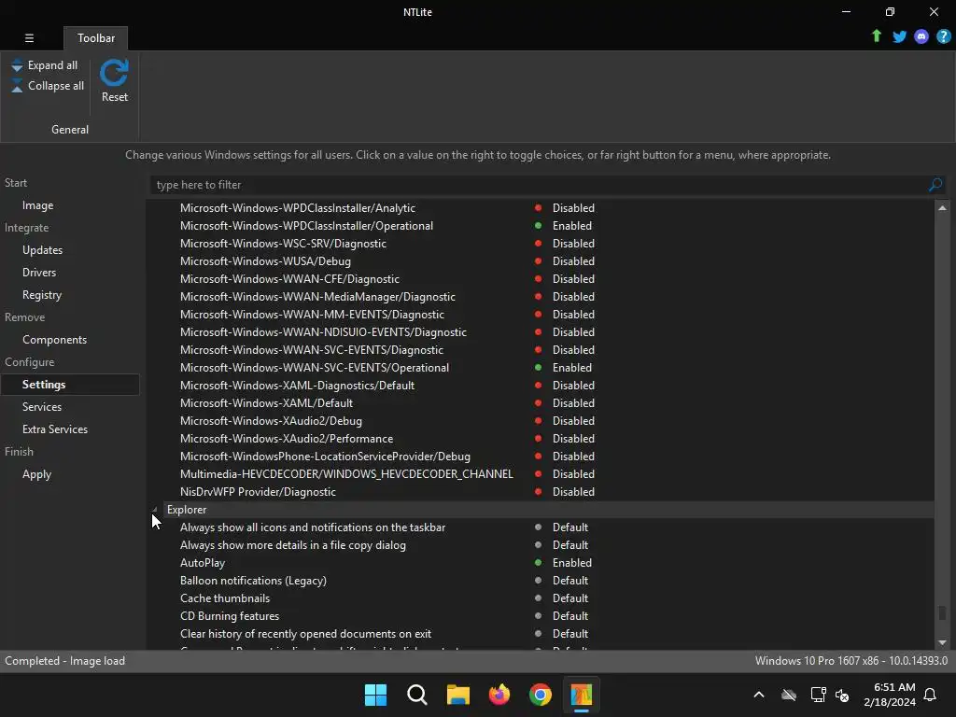Viewport: 956px width, 717px height.
Task: Click in the filter text field
Action: coord(539,185)
